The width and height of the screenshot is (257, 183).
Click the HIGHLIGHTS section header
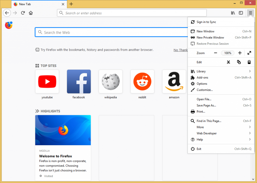(x=48, y=111)
